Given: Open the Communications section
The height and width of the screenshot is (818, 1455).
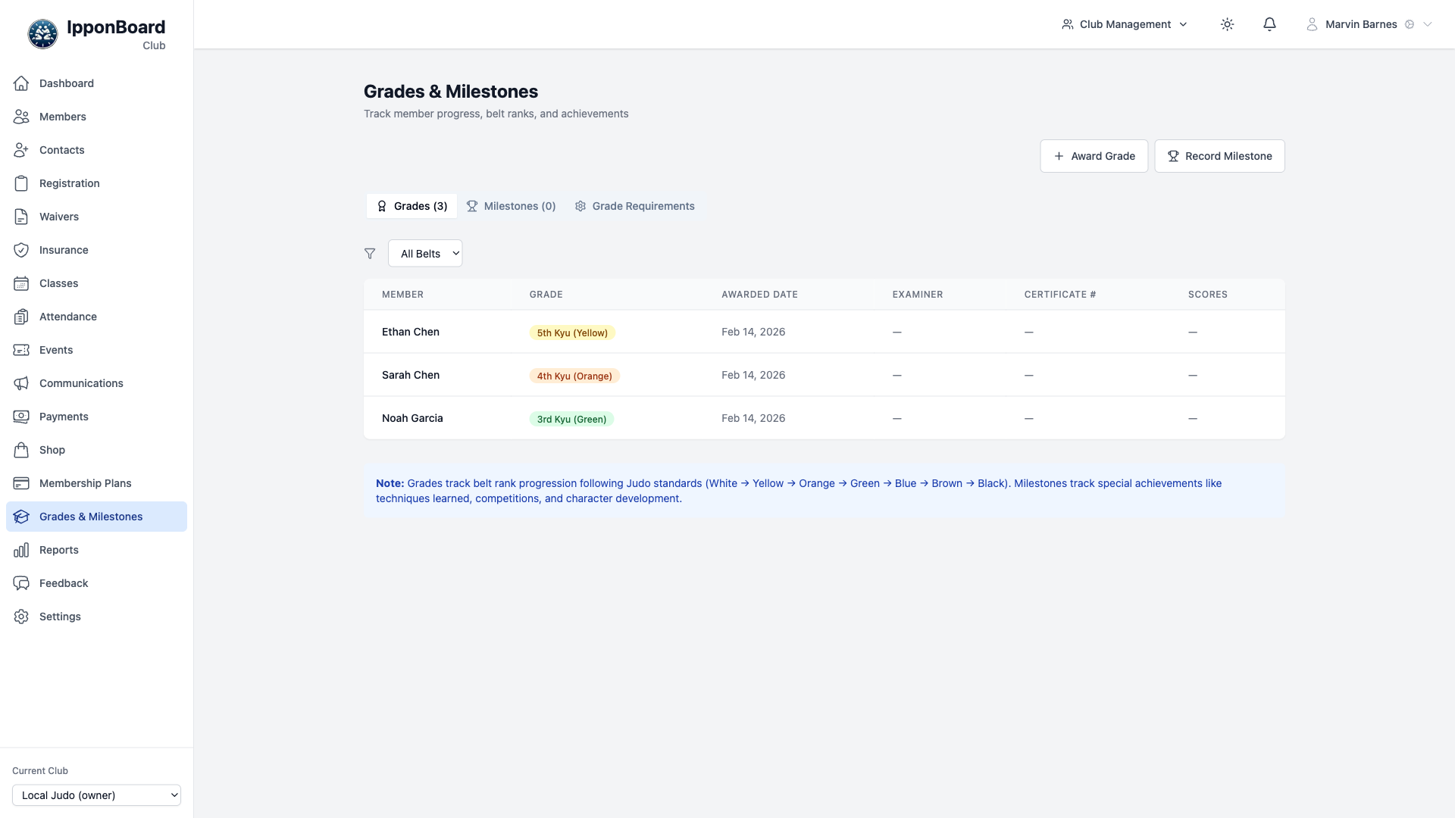Looking at the screenshot, I should coord(81,383).
